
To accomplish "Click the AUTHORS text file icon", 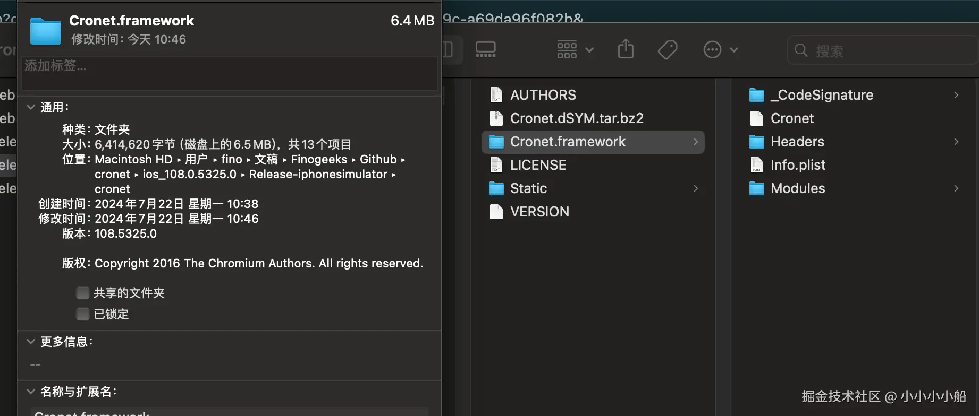I will [496, 95].
